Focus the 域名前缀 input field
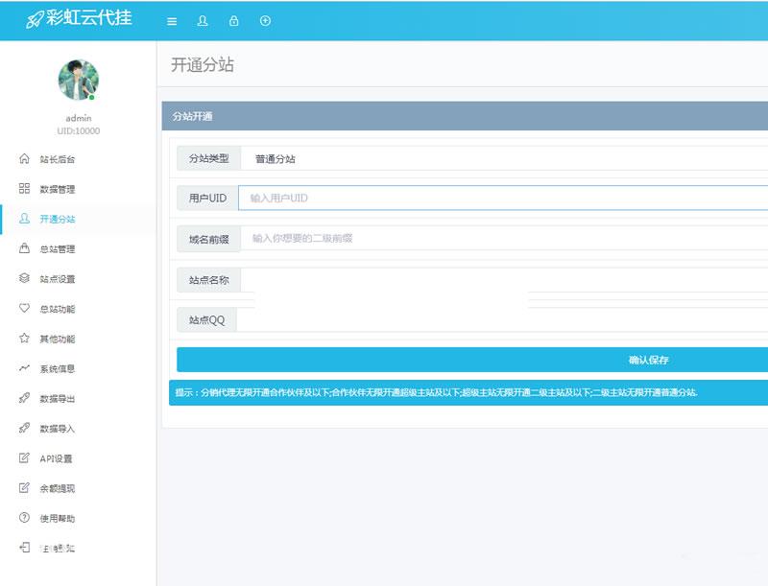The image size is (768, 586). (504, 239)
